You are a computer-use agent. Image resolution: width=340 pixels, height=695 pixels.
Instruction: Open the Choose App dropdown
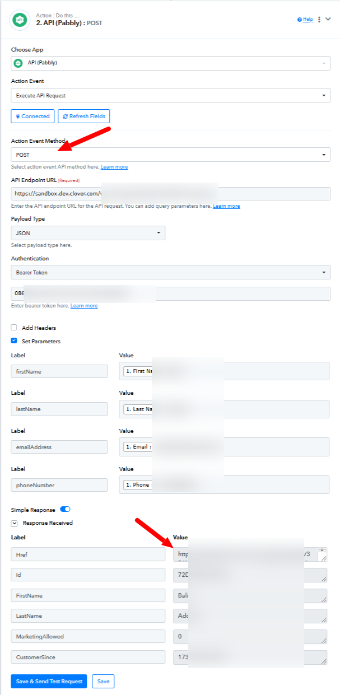pyautogui.click(x=171, y=63)
